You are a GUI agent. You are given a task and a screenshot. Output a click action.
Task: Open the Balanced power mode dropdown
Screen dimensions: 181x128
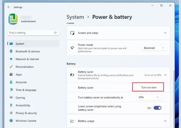click(154, 48)
